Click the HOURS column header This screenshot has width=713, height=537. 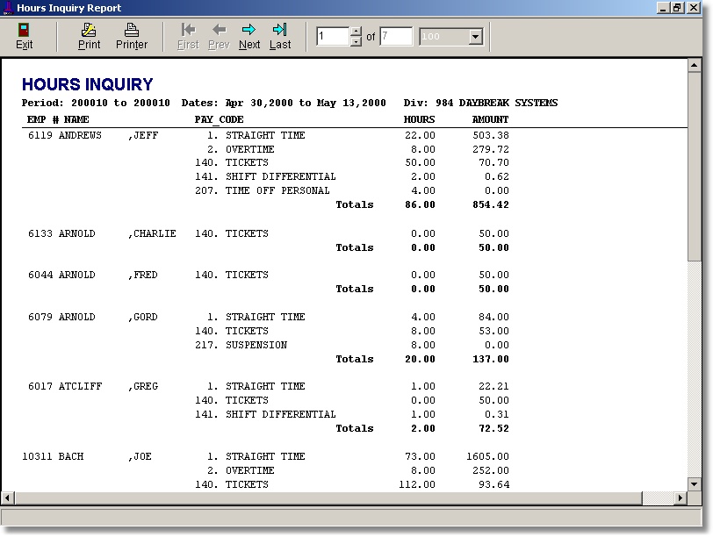tap(419, 119)
